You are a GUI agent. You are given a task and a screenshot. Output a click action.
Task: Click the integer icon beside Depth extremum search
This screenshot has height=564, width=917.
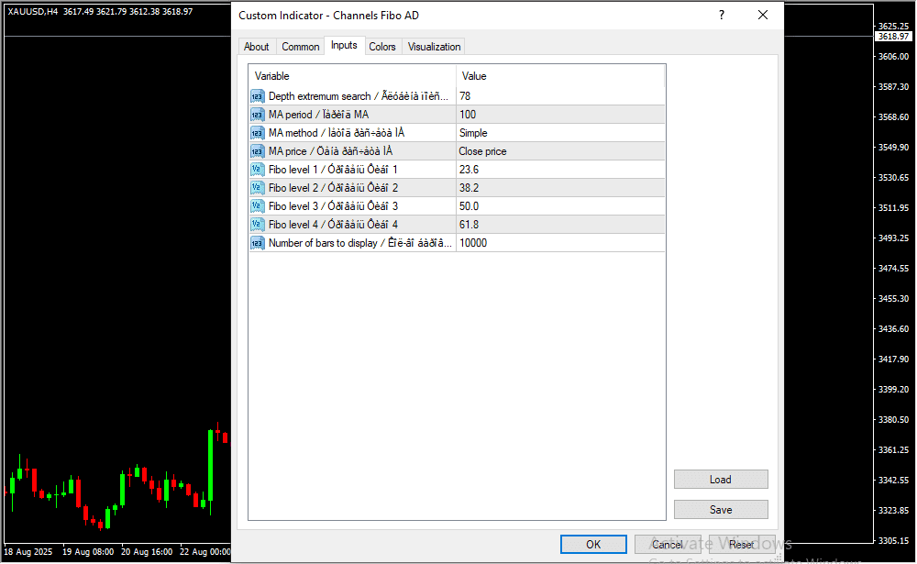pyautogui.click(x=257, y=96)
